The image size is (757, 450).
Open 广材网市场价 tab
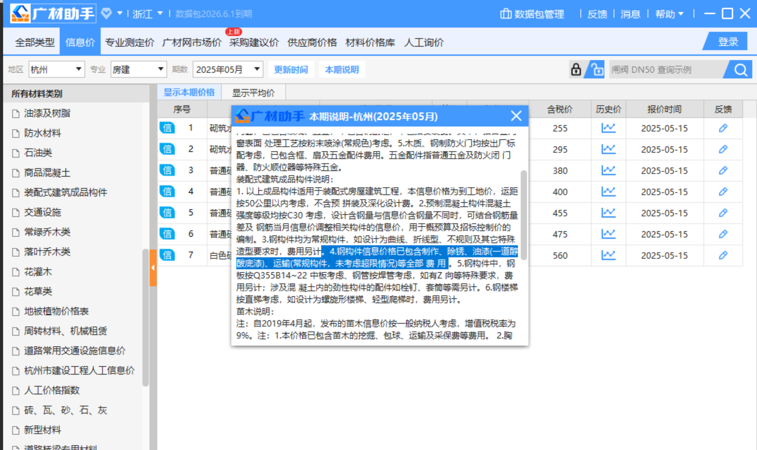pyautogui.click(x=191, y=42)
